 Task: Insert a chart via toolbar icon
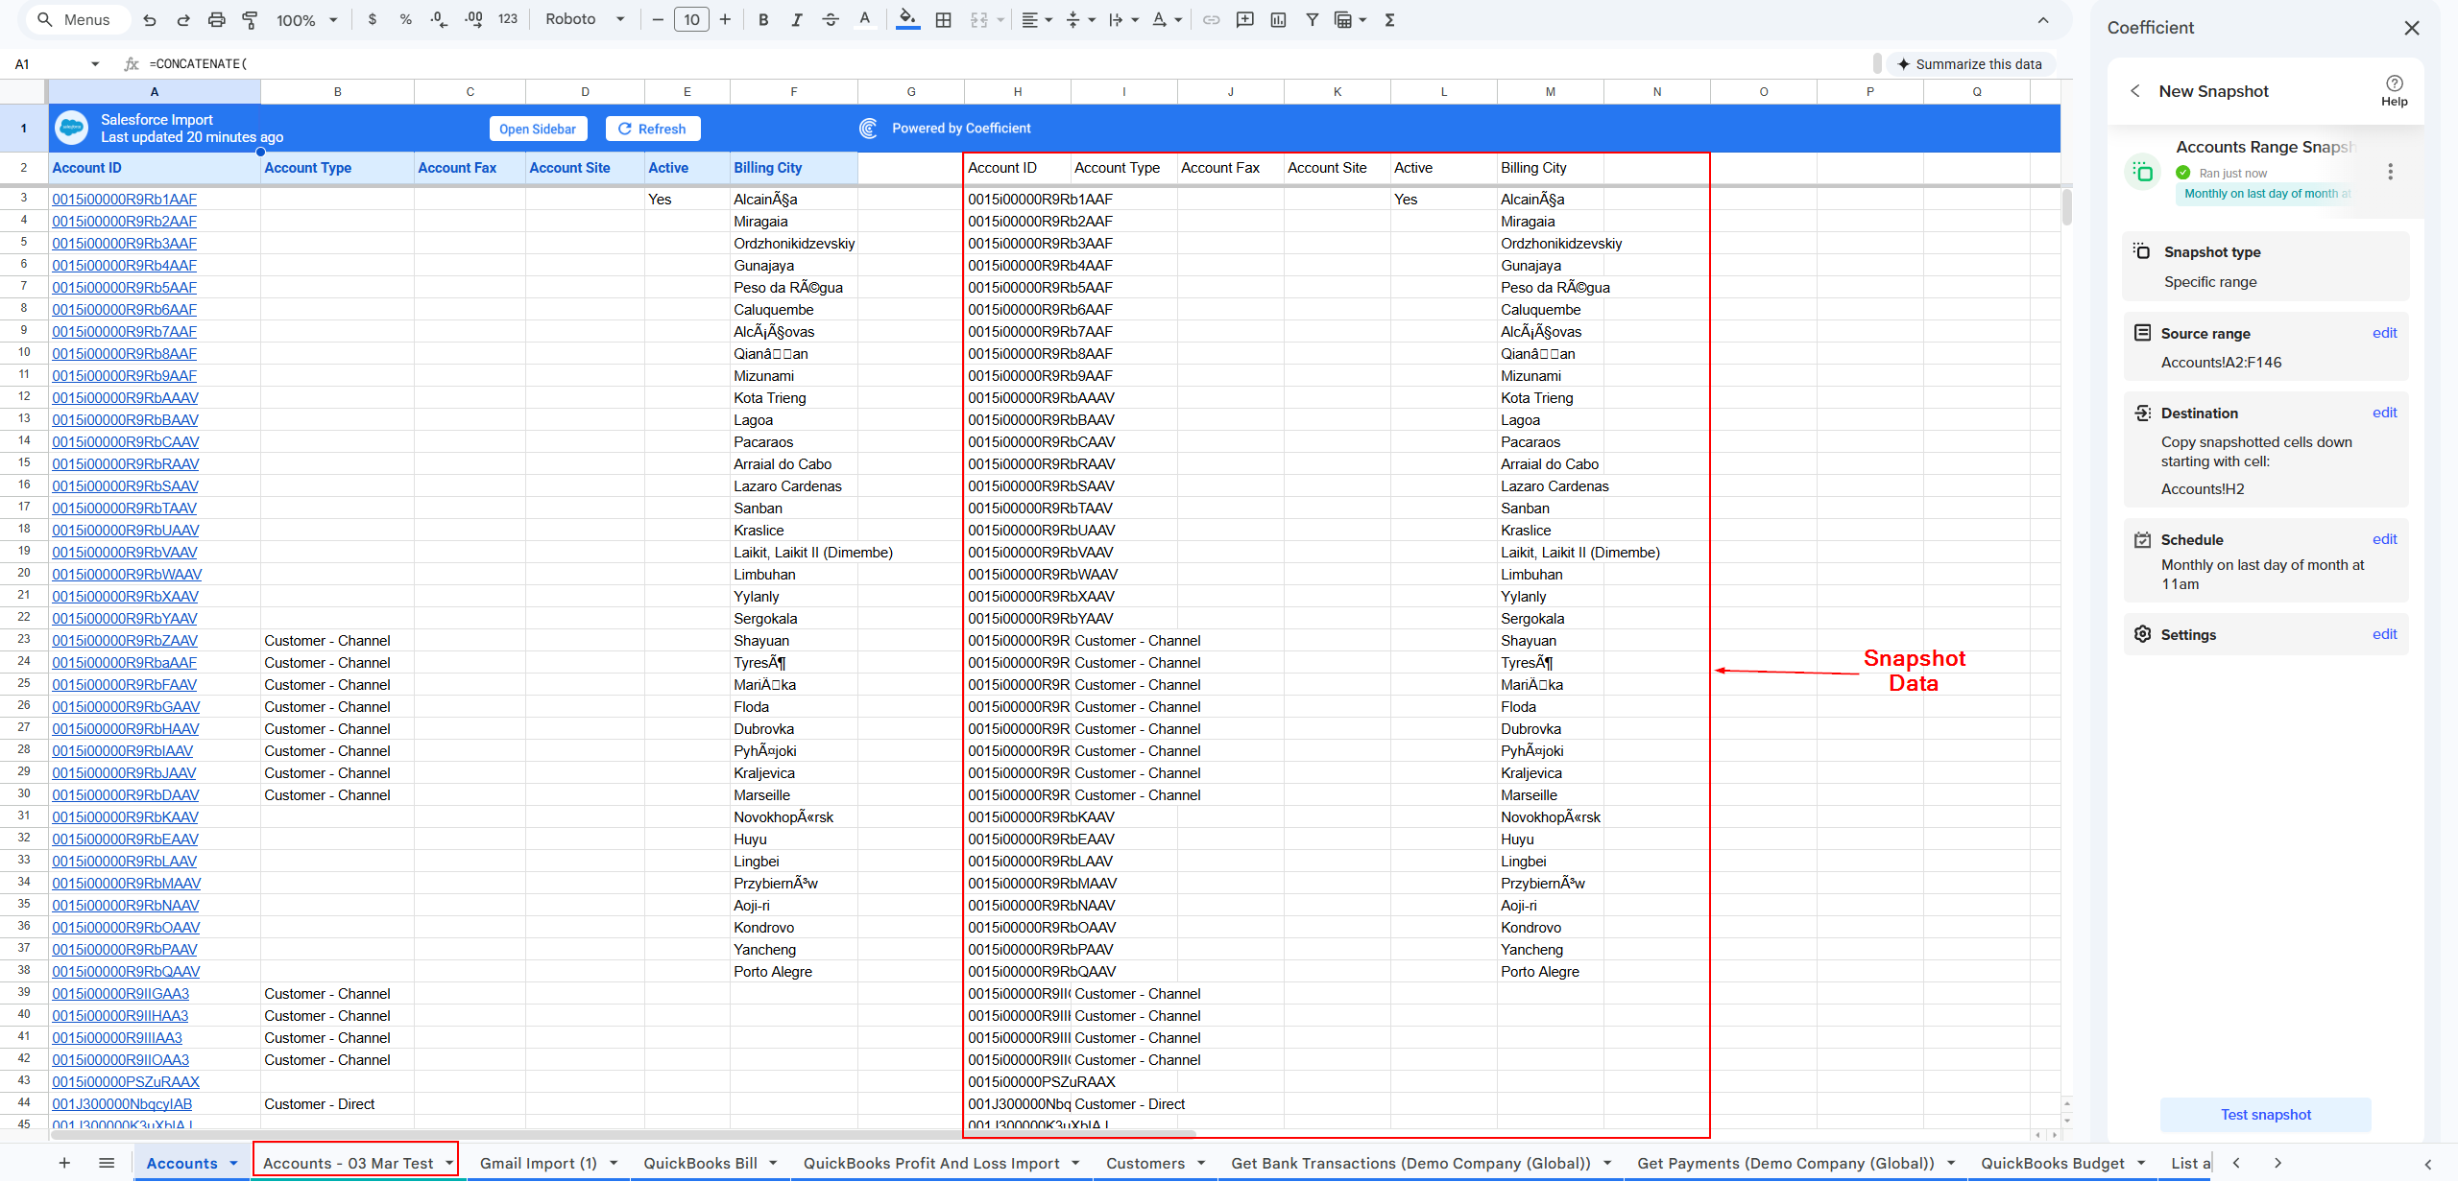click(x=1278, y=19)
